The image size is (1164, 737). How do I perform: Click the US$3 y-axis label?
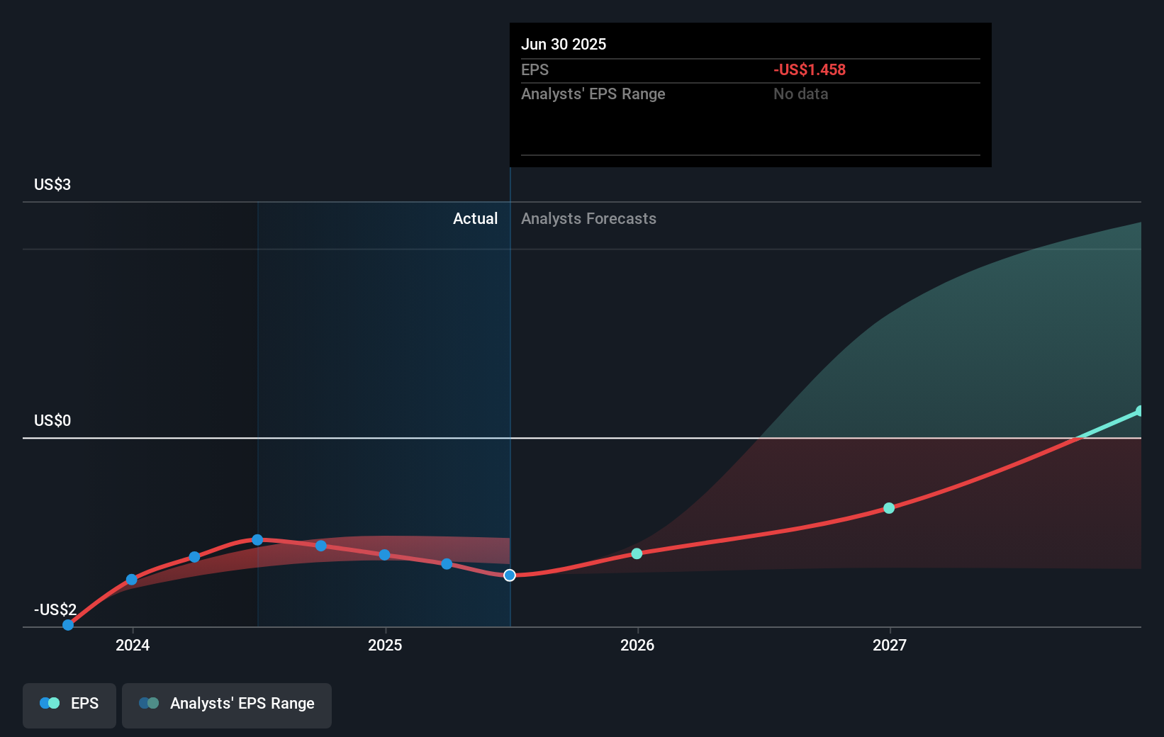point(52,184)
